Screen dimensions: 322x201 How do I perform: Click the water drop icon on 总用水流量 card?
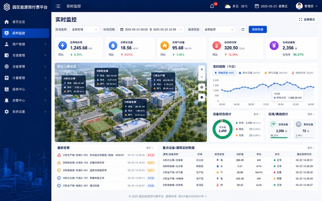(113, 45)
